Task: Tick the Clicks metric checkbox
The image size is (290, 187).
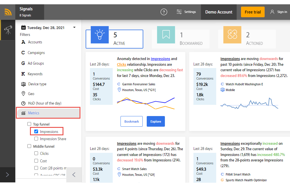Action: pyautogui.click(x=36, y=153)
